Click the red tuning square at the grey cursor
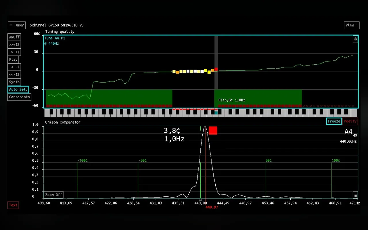The width and height of the screenshot is (368, 230). pyautogui.click(x=216, y=69)
